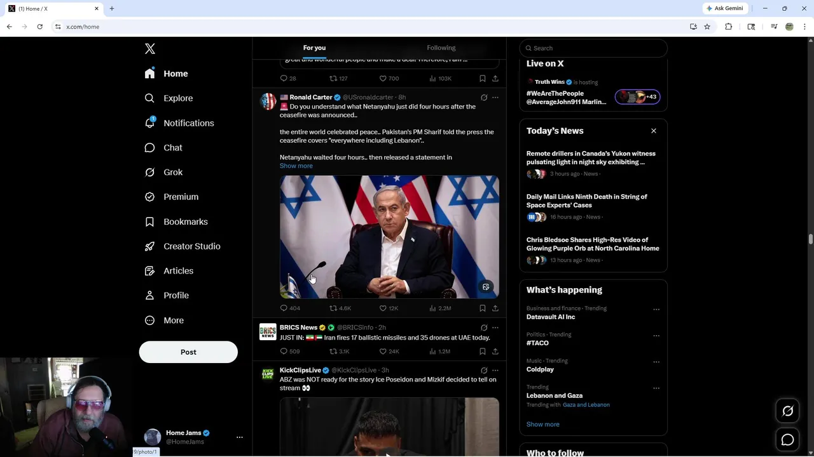
Task: Open Grok explain on BRICS News post
Action: pos(484,328)
